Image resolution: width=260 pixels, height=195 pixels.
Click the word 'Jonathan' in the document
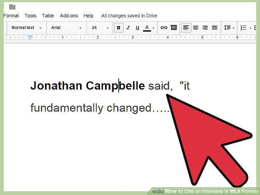56,86
